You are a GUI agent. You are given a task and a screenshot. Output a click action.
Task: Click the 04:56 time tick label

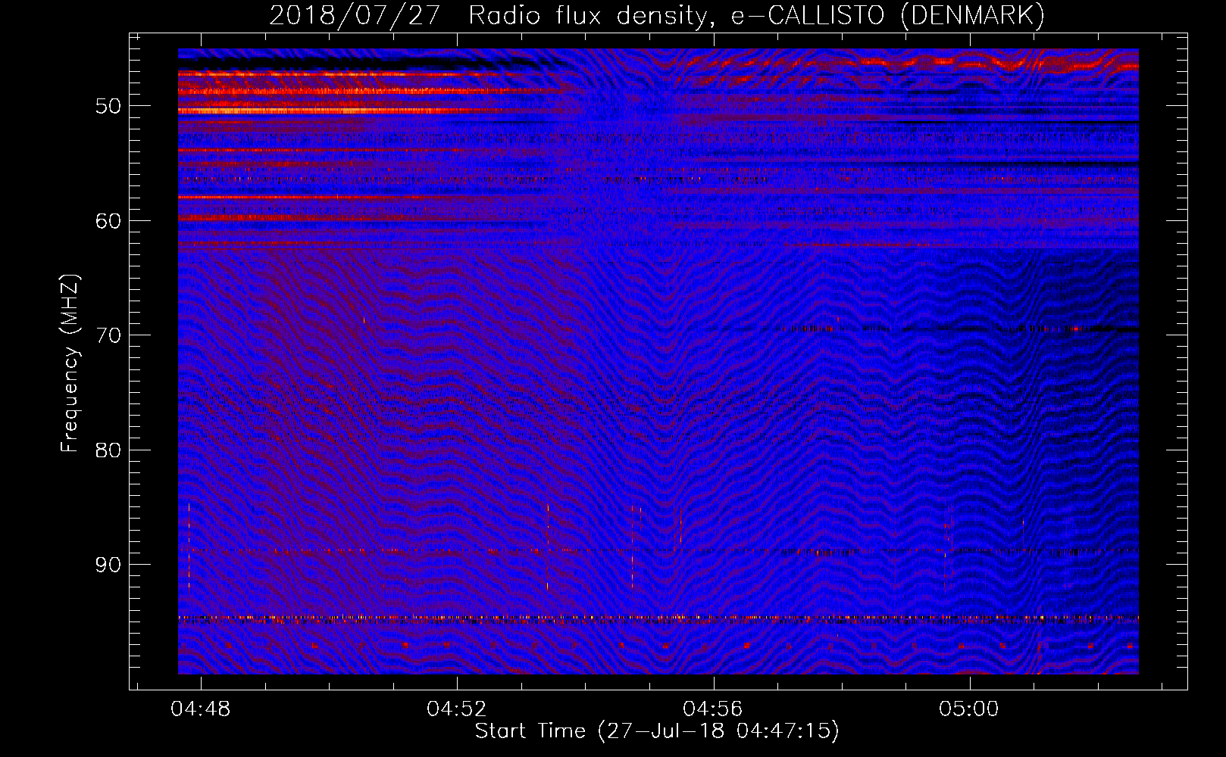pos(713,709)
